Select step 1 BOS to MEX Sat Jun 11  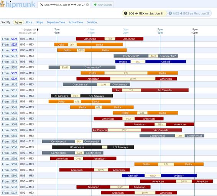tap(144, 13)
